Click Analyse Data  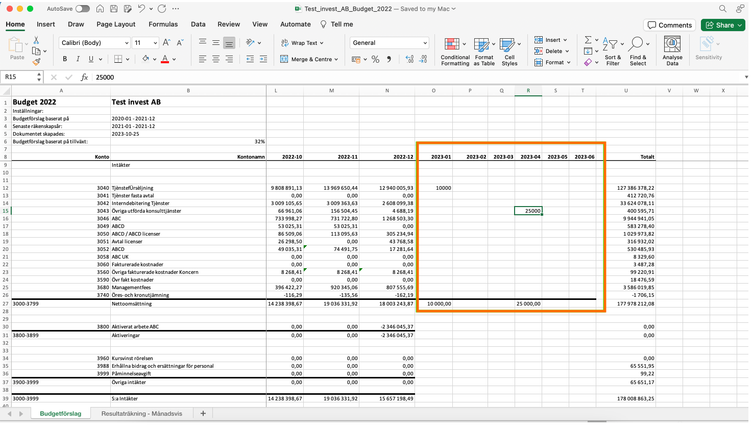tap(672, 52)
